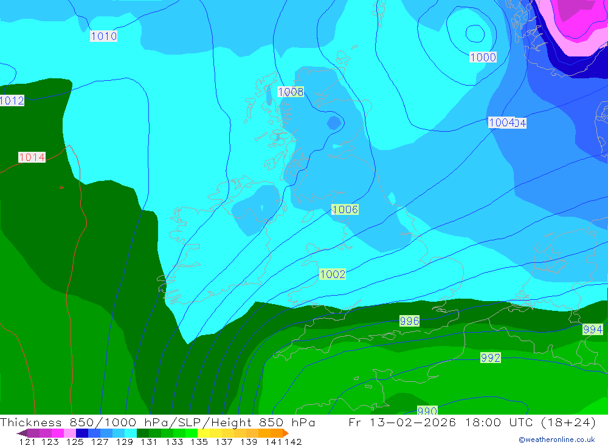This screenshot has width=608, height=445.
Task: Click the 994 isobar label
Action: point(593,329)
